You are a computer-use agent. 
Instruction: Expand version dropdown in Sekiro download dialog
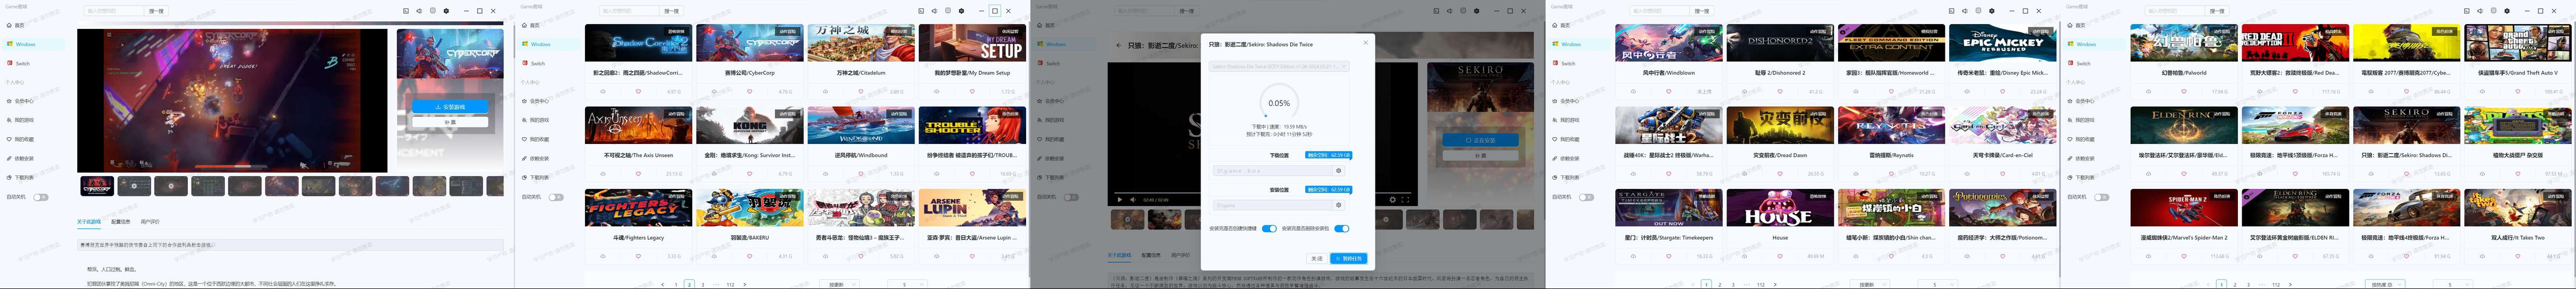(x=1279, y=67)
